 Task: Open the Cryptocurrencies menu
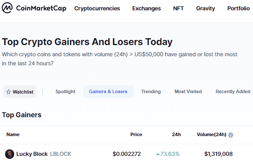[x=97, y=9]
